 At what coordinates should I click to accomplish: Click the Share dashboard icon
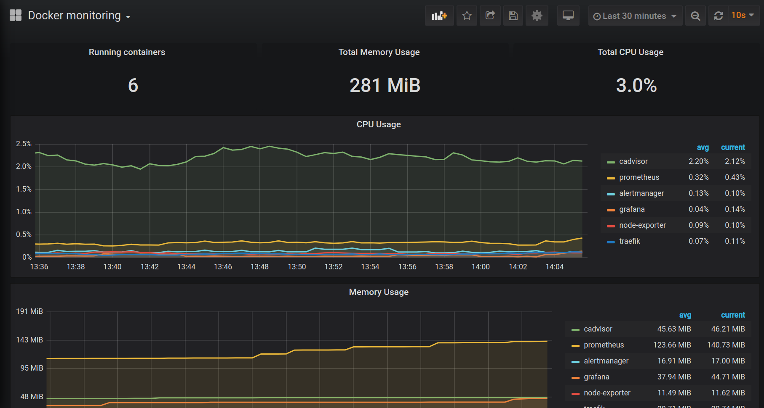[490, 16]
